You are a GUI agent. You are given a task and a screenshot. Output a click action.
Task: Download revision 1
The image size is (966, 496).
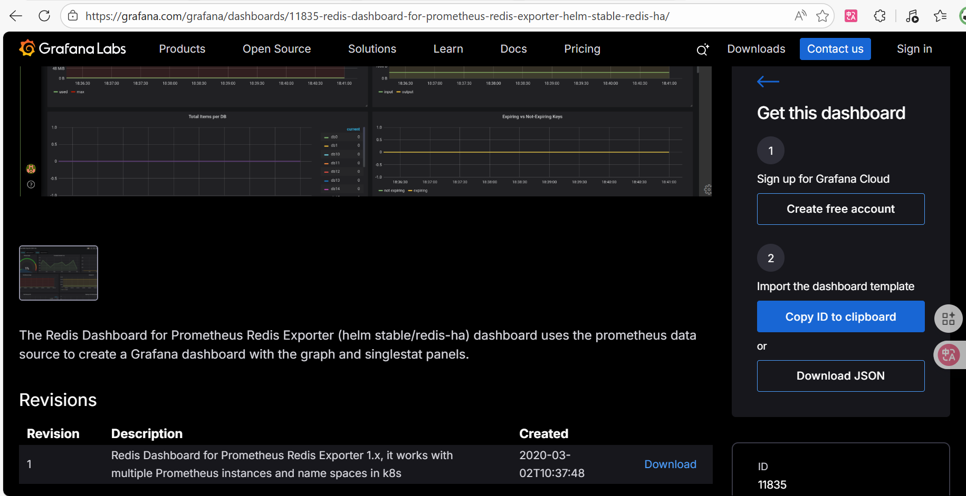670,464
